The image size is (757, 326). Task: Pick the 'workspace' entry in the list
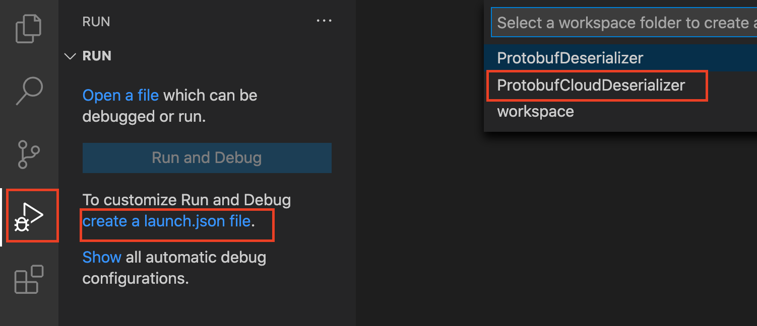[620, 111]
